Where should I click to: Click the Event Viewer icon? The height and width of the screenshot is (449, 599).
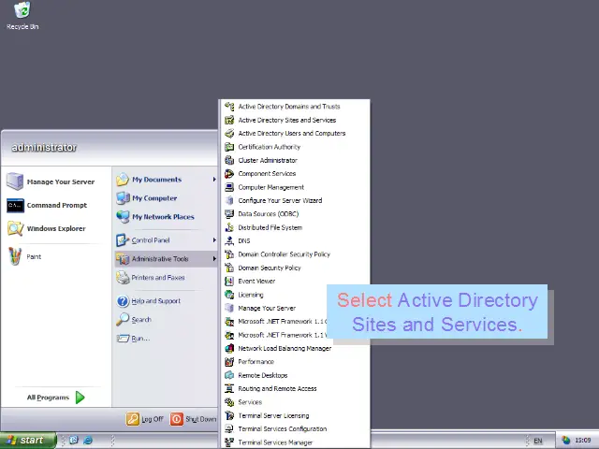pos(229,281)
